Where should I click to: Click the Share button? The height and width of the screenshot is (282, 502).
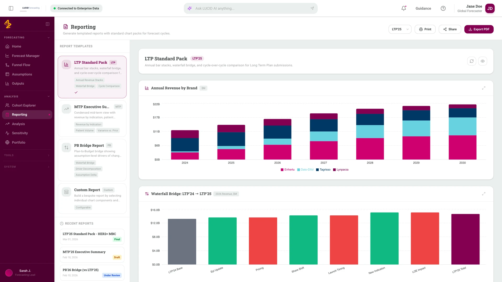(x=450, y=29)
